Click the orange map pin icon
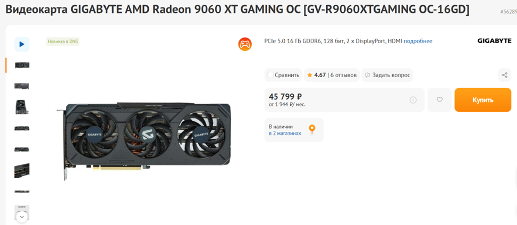Viewport: 517px width, 225px height. [x=312, y=129]
